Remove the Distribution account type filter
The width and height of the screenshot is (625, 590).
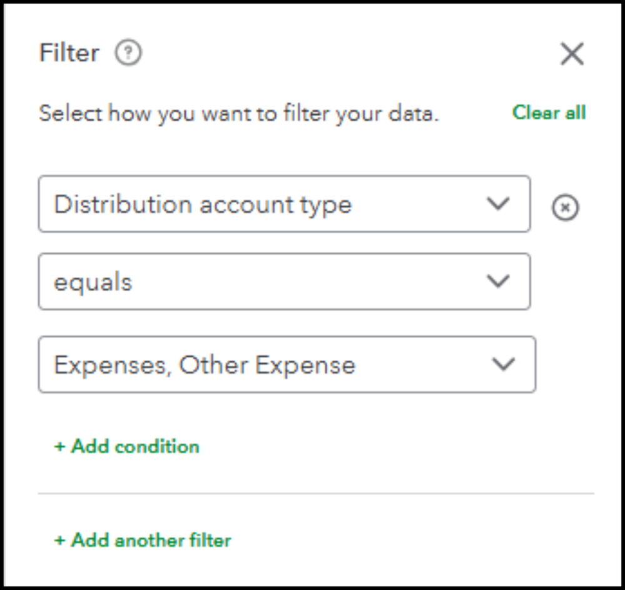click(x=565, y=207)
